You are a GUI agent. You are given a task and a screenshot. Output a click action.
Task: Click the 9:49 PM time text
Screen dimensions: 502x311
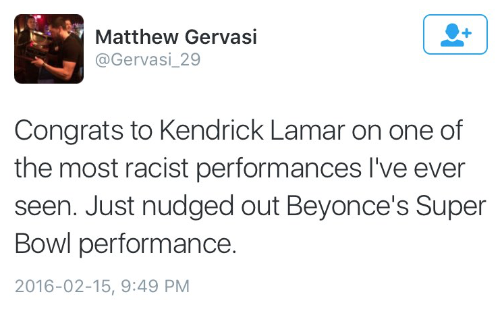155,286
